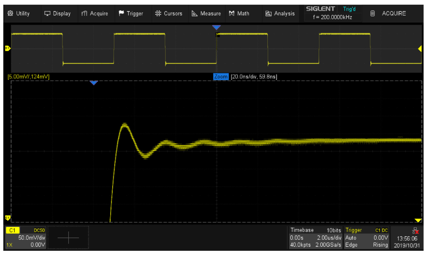Open the Display menu
The width and height of the screenshot is (427, 255).
tap(58, 13)
